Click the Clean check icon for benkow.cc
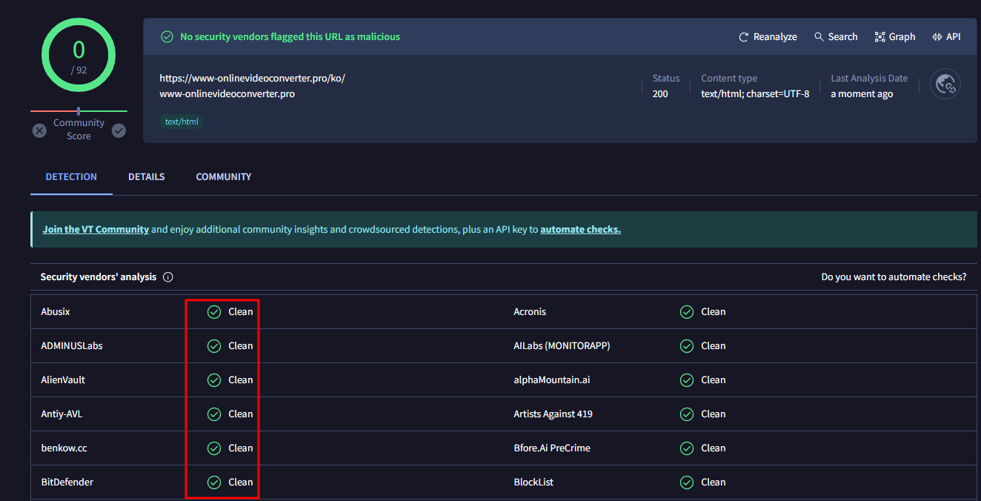This screenshot has height=501, width=981. coord(214,448)
